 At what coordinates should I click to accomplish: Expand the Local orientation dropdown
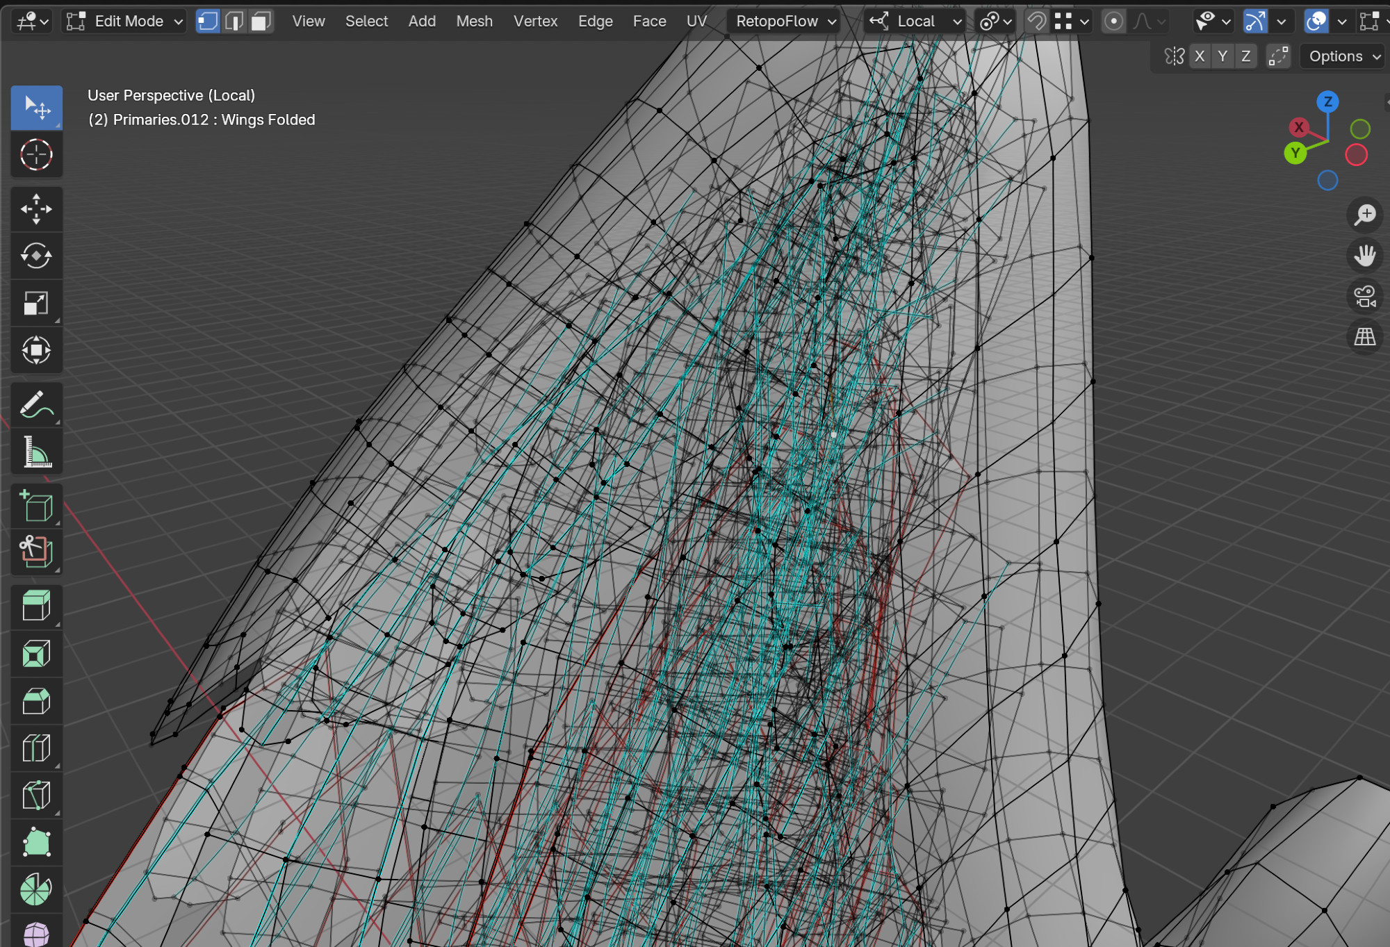click(x=916, y=22)
